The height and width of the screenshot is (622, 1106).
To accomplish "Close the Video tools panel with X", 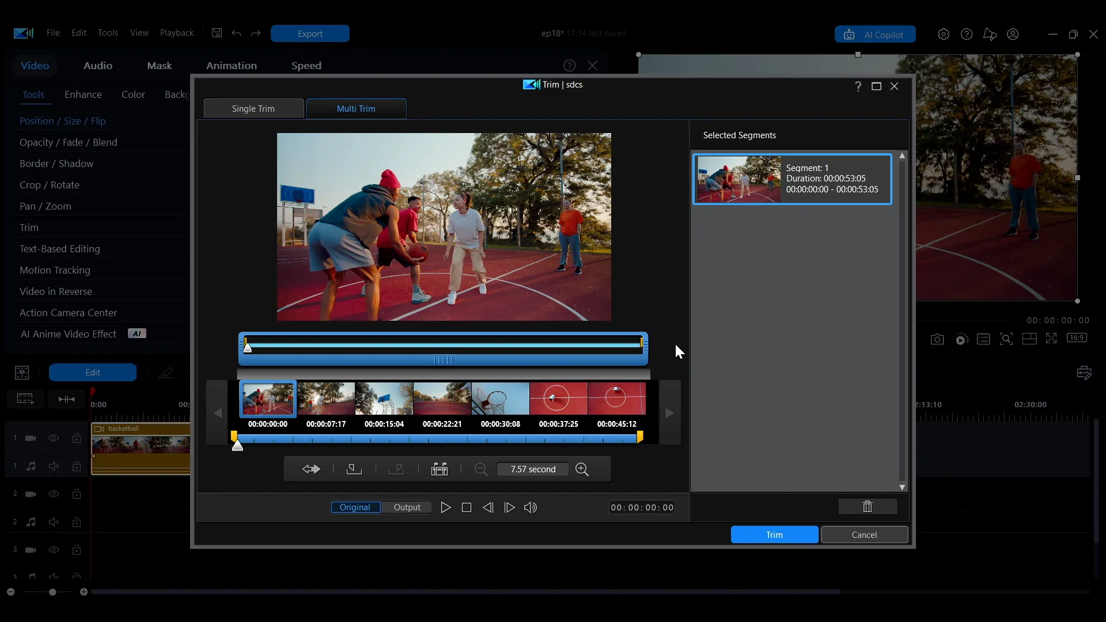I will (x=593, y=66).
